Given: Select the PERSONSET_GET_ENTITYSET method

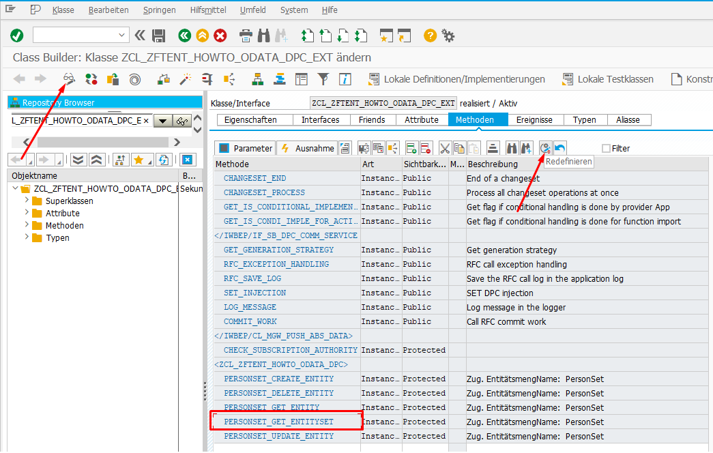Looking at the screenshot, I should 279,422.
